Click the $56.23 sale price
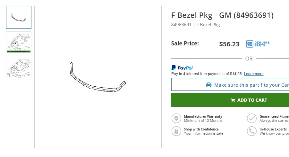The width and height of the screenshot is (289, 157). (x=229, y=44)
